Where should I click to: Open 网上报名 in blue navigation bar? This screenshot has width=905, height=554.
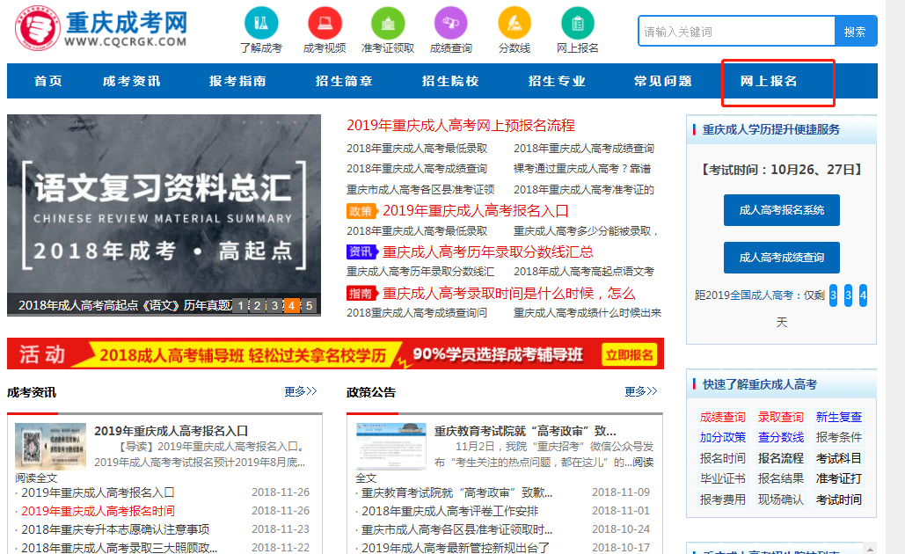(770, 81)
